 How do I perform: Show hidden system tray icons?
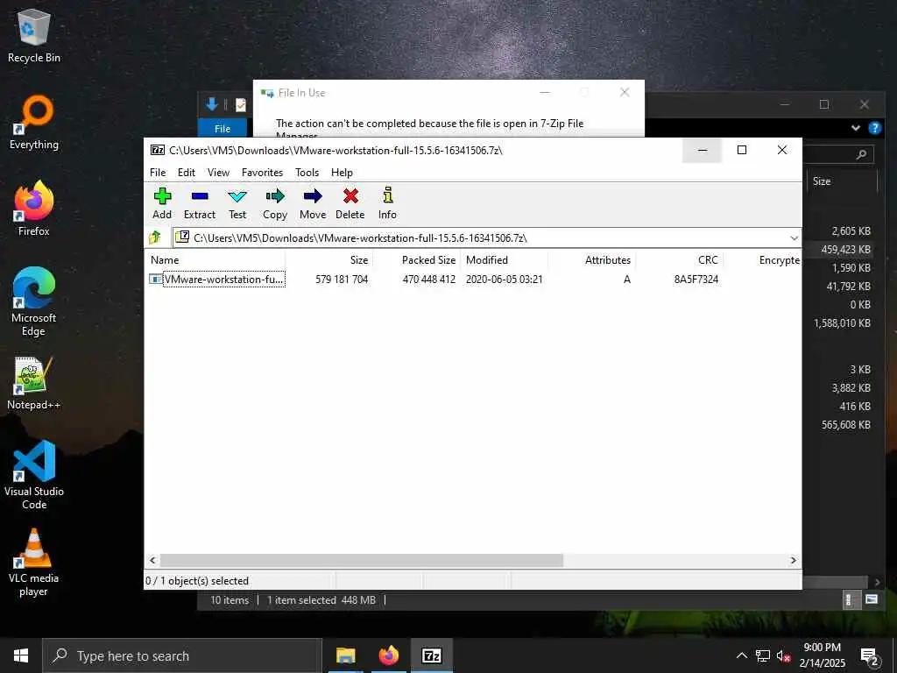click(x=741, y=655)
